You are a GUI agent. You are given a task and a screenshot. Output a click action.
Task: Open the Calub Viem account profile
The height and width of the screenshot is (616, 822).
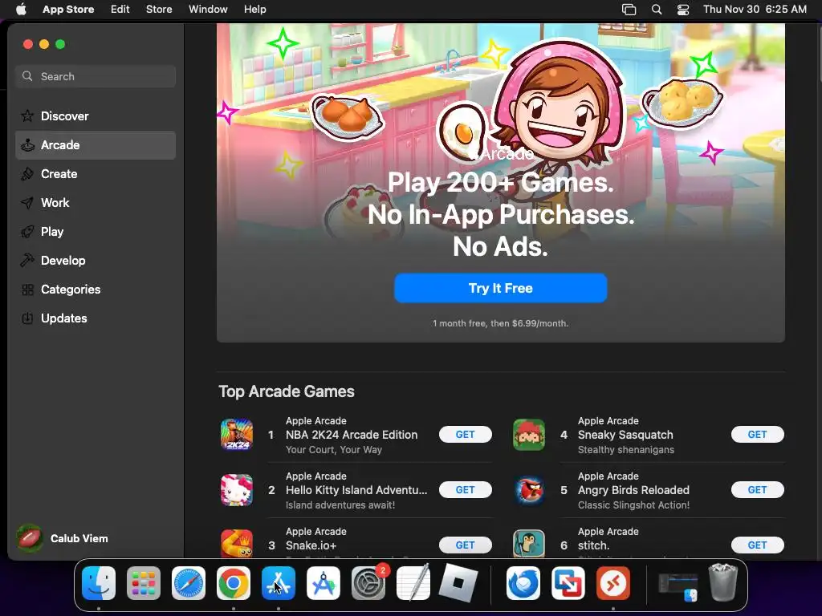[63, 538]
